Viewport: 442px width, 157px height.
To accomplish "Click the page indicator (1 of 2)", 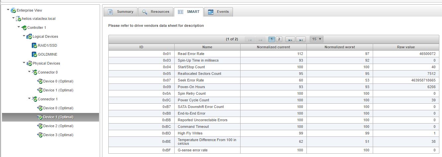I will pos(232,39).
